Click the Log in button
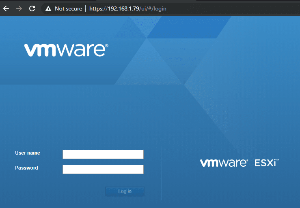The image size is (300, 208). tap(125, 191)
